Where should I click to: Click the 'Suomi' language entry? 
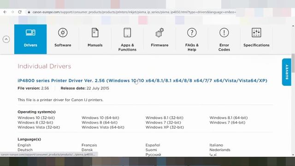click(151, 150)
